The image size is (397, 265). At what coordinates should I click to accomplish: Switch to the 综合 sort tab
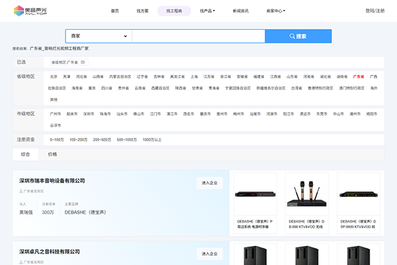25,154
